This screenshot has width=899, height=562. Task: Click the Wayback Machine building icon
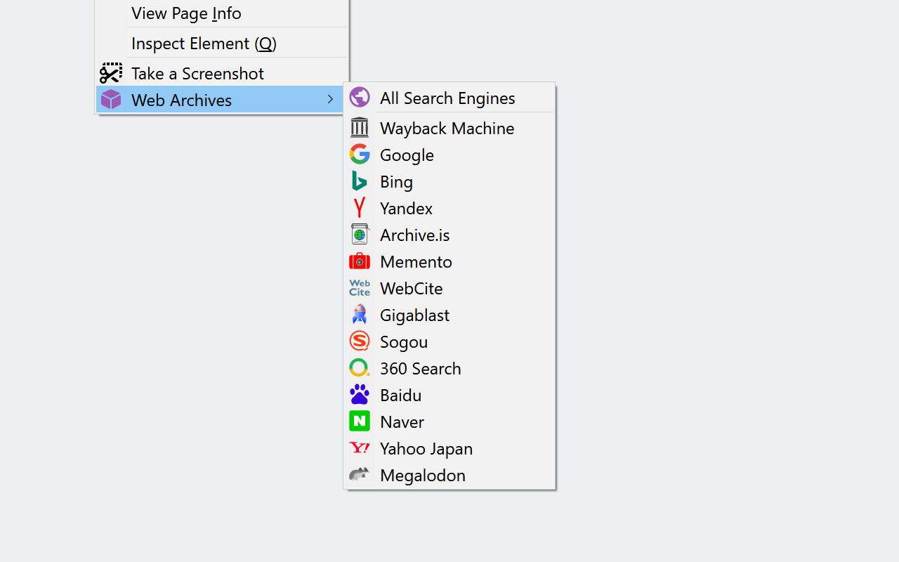[360, 127]
